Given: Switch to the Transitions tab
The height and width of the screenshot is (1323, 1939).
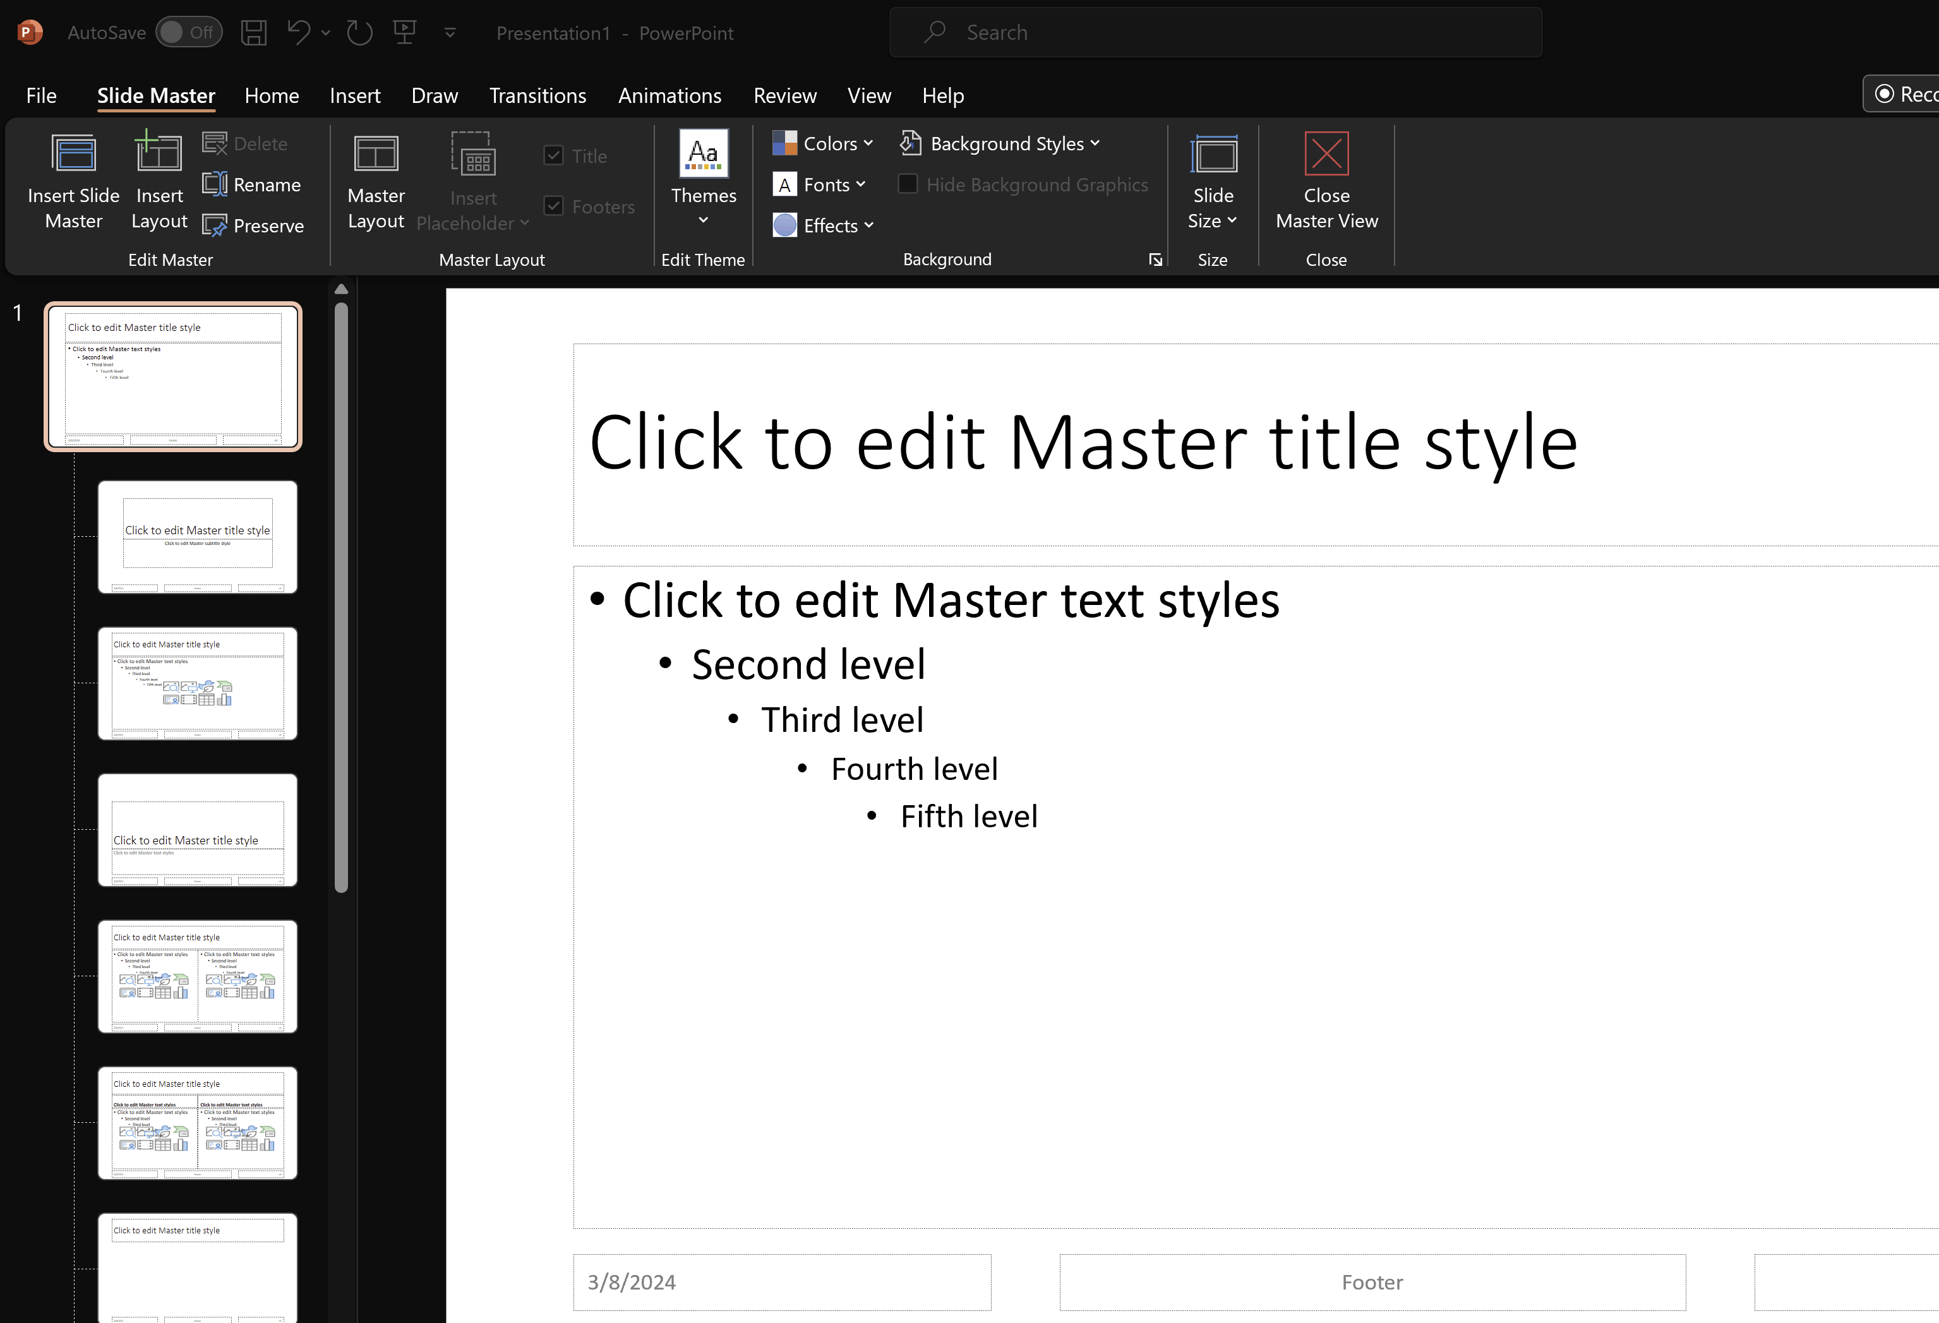Looking at the screenshot, I should tap(537, 95).
